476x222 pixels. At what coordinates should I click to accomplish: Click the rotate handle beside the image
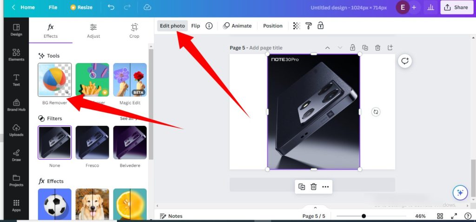coord(376,112)
